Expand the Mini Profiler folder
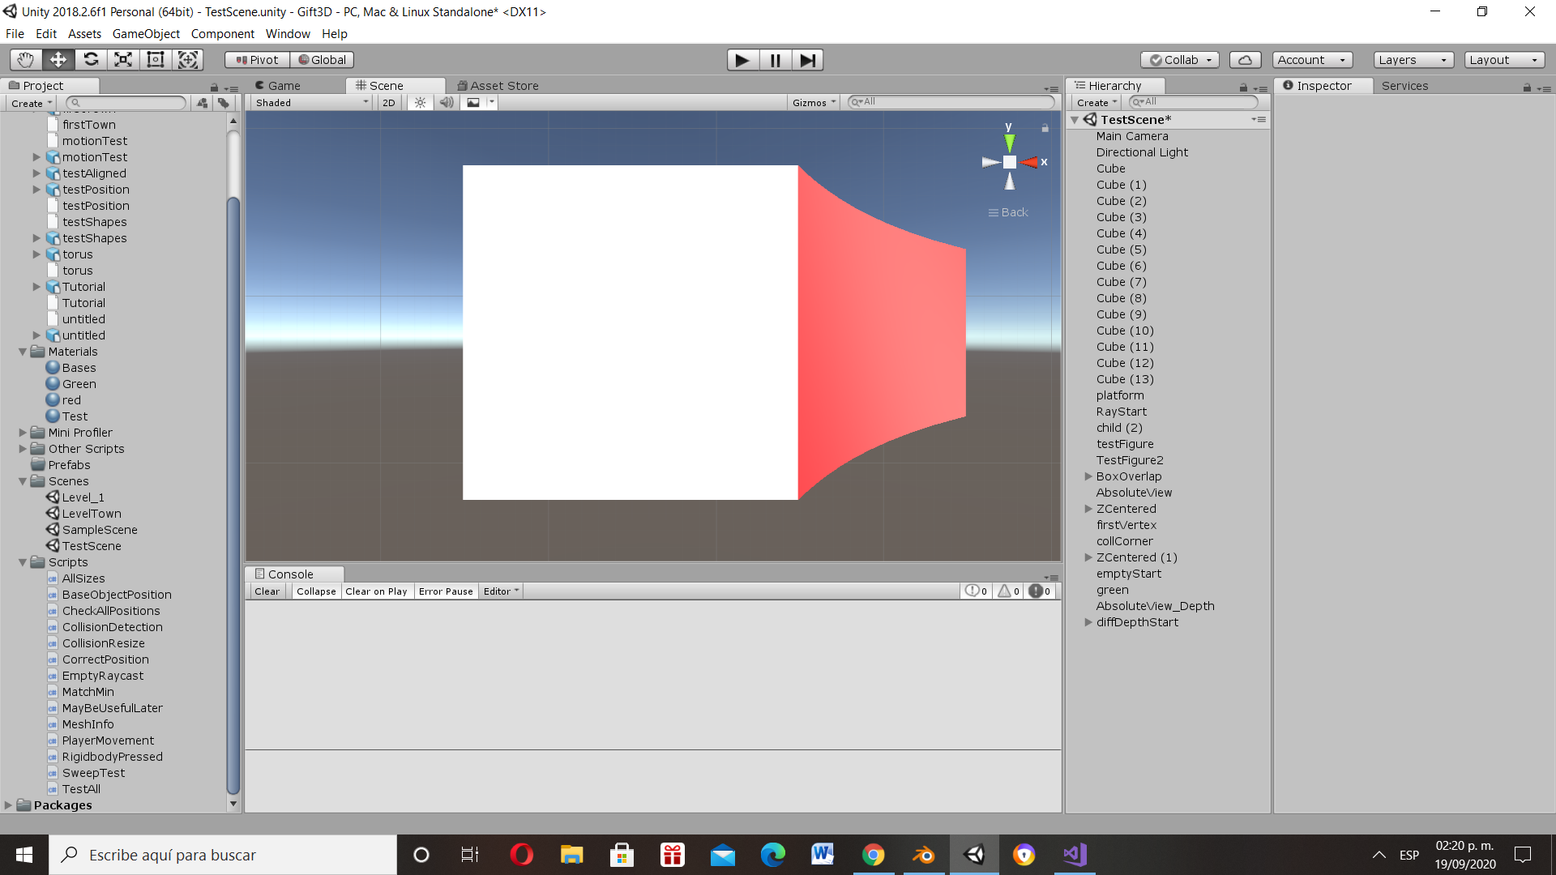 [23, 433]
